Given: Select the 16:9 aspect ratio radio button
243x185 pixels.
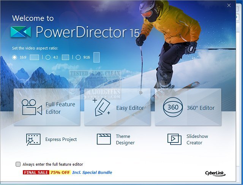Looking at the screenshot, I should point(14,57).
